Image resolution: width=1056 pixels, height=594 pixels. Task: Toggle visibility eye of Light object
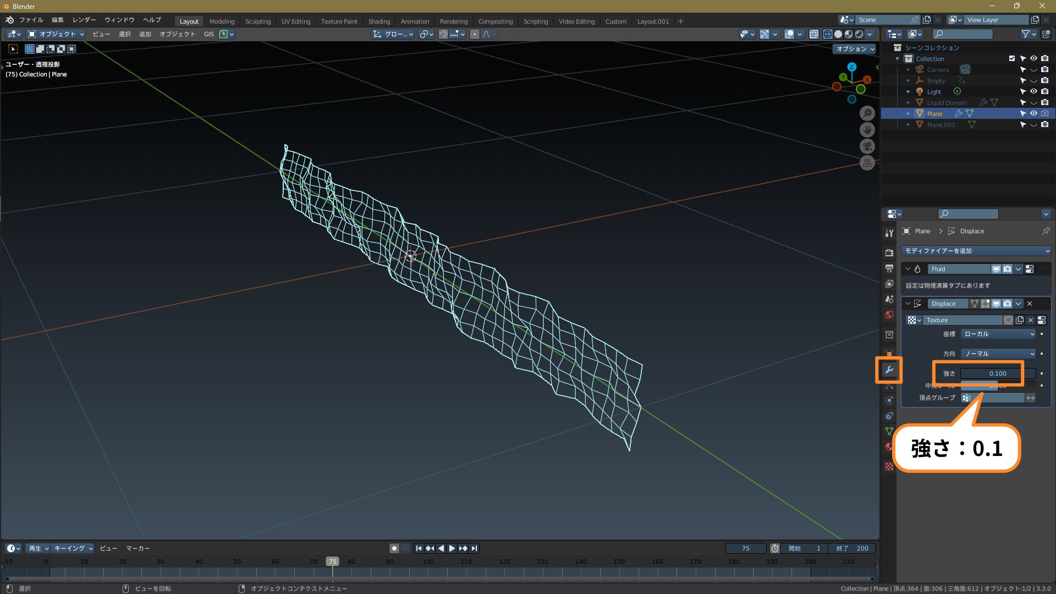click(x=1033, y=91)
